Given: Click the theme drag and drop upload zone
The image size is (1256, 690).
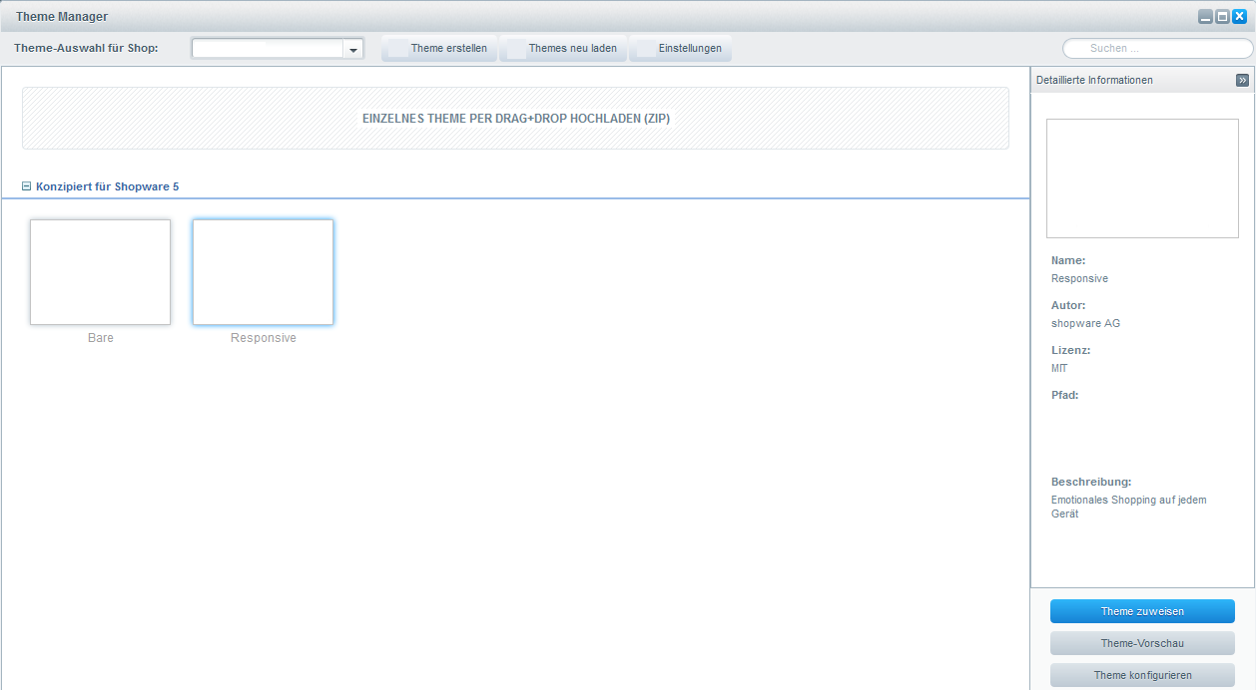Looking at the screenshot, I should coord(515,118).
